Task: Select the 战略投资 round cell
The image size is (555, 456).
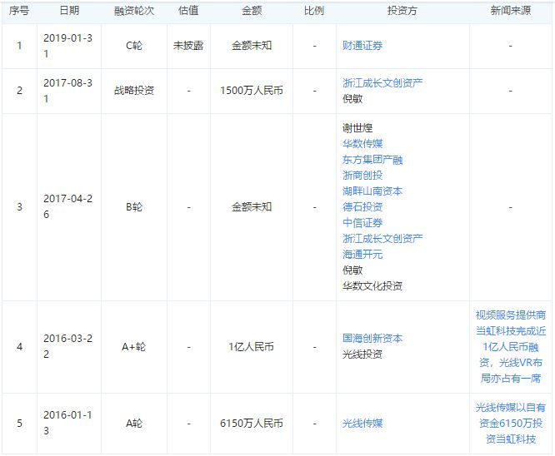Action: pos(134,91)
